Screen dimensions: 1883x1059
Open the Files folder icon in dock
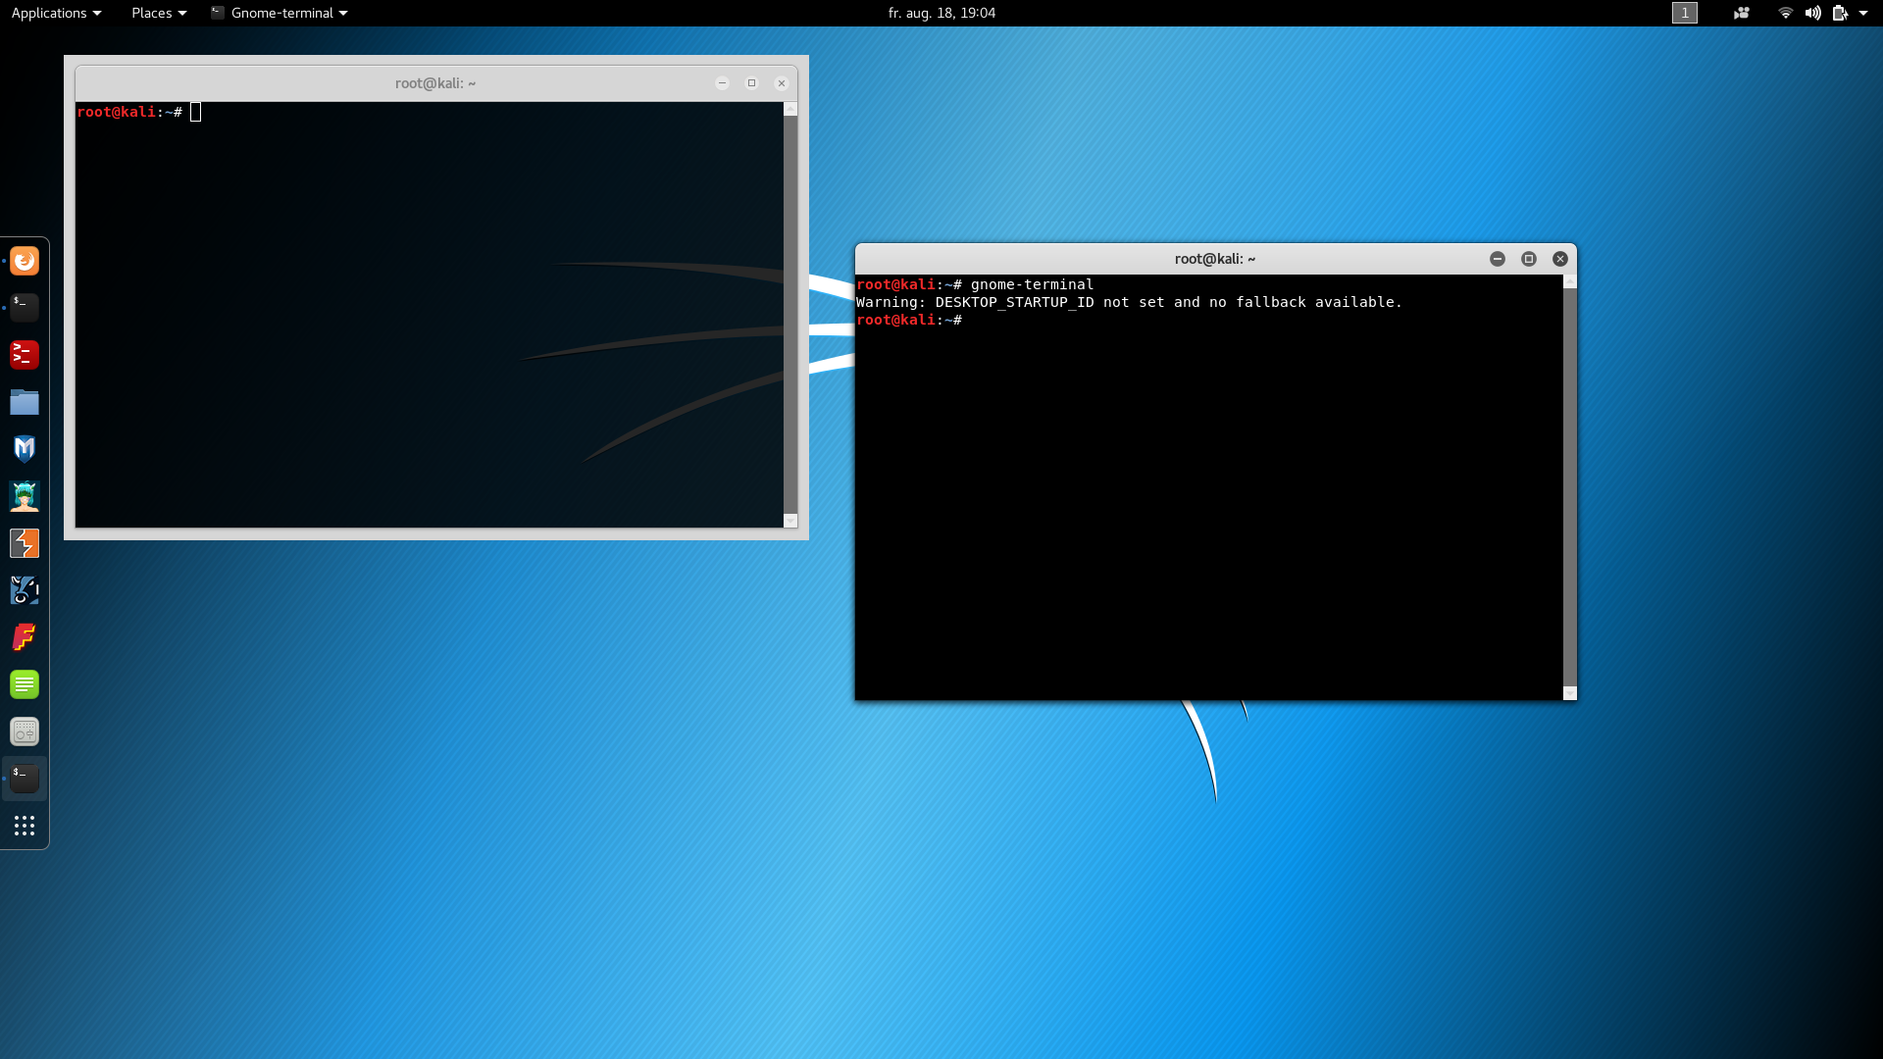point(25,402)
